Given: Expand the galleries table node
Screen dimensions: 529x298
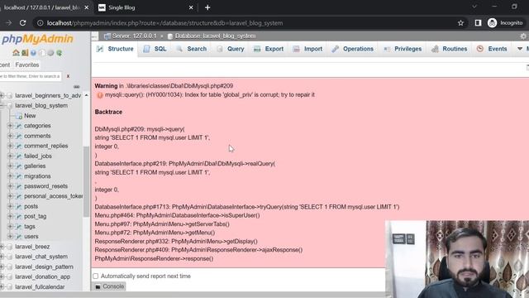Looking at the screenshot, I should click(10, 166).
